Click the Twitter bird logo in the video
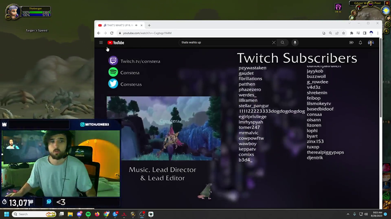 tap(113, 84)
